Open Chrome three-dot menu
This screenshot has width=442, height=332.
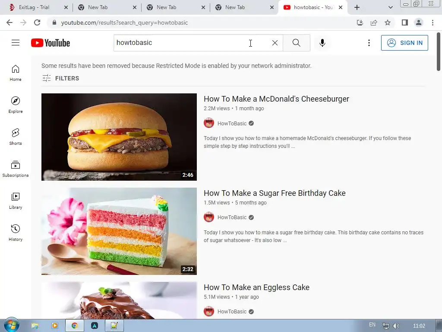click(433, 22)
